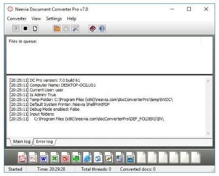The image size is (219, 176).
Task: Click the 'Is Admin: True' log line
Action: point(33,95)
